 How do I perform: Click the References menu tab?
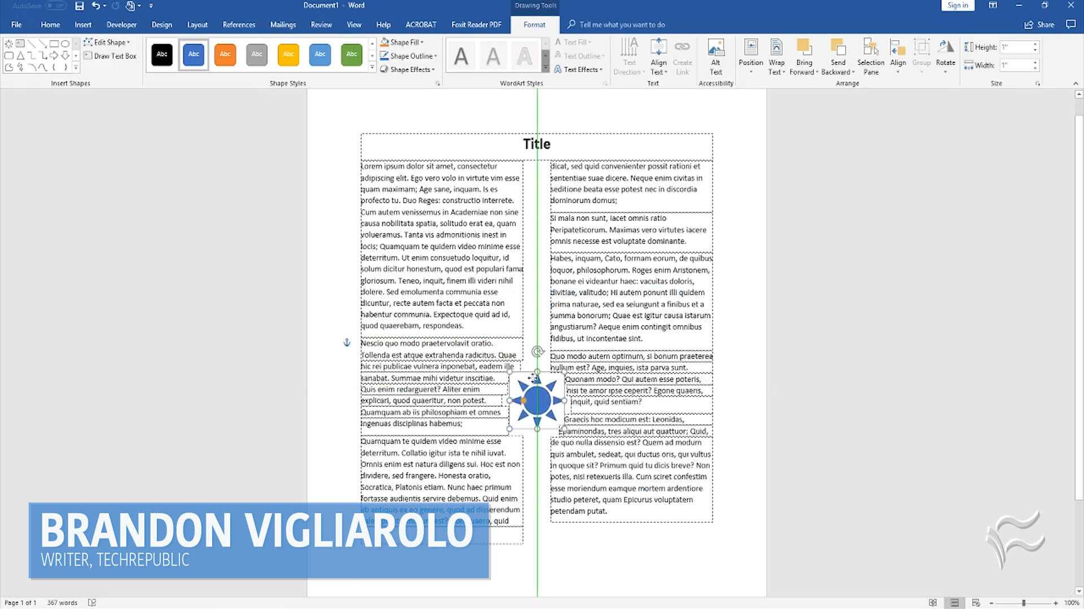tap(238, 25)
